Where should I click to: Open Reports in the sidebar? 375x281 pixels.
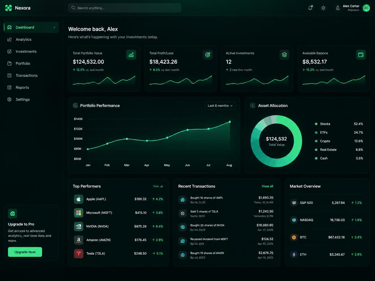[31, 87]
